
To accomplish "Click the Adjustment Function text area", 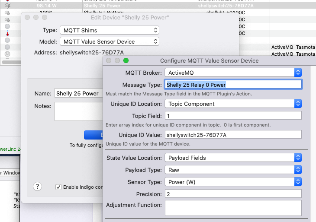I will click(x=233, y=208).
